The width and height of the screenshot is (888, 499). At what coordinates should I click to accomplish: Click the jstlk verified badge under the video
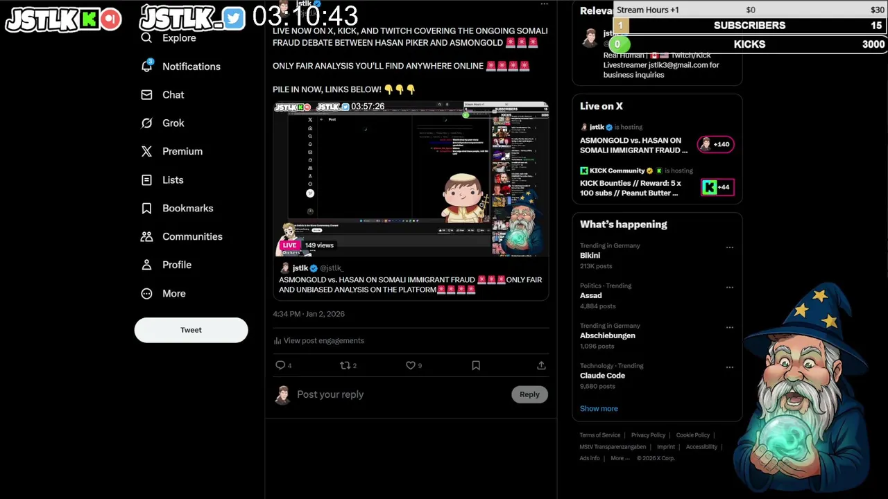coord(314,268)
